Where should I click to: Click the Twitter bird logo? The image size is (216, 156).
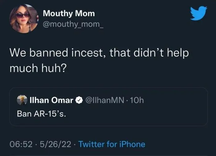pyautogui.click(x=198, y=14)
